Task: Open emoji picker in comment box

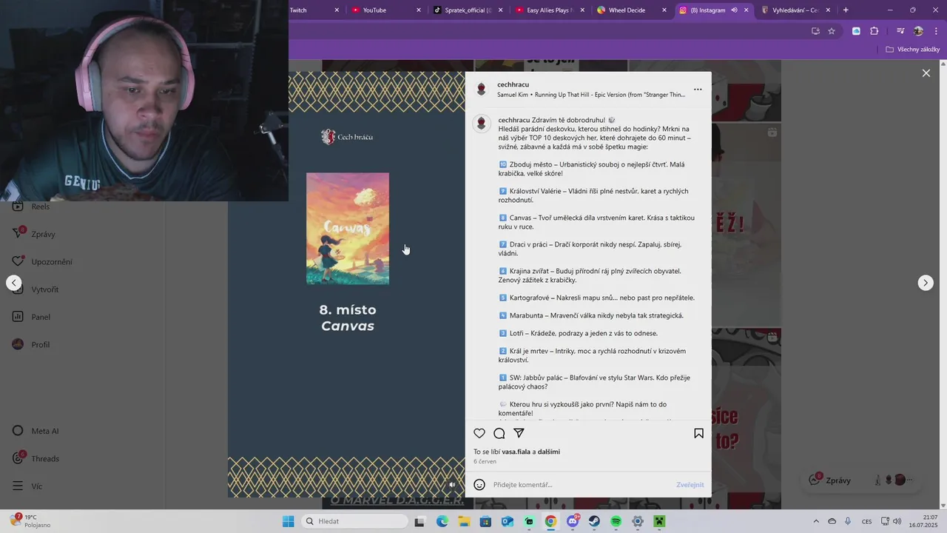Action: pos(479,484)
